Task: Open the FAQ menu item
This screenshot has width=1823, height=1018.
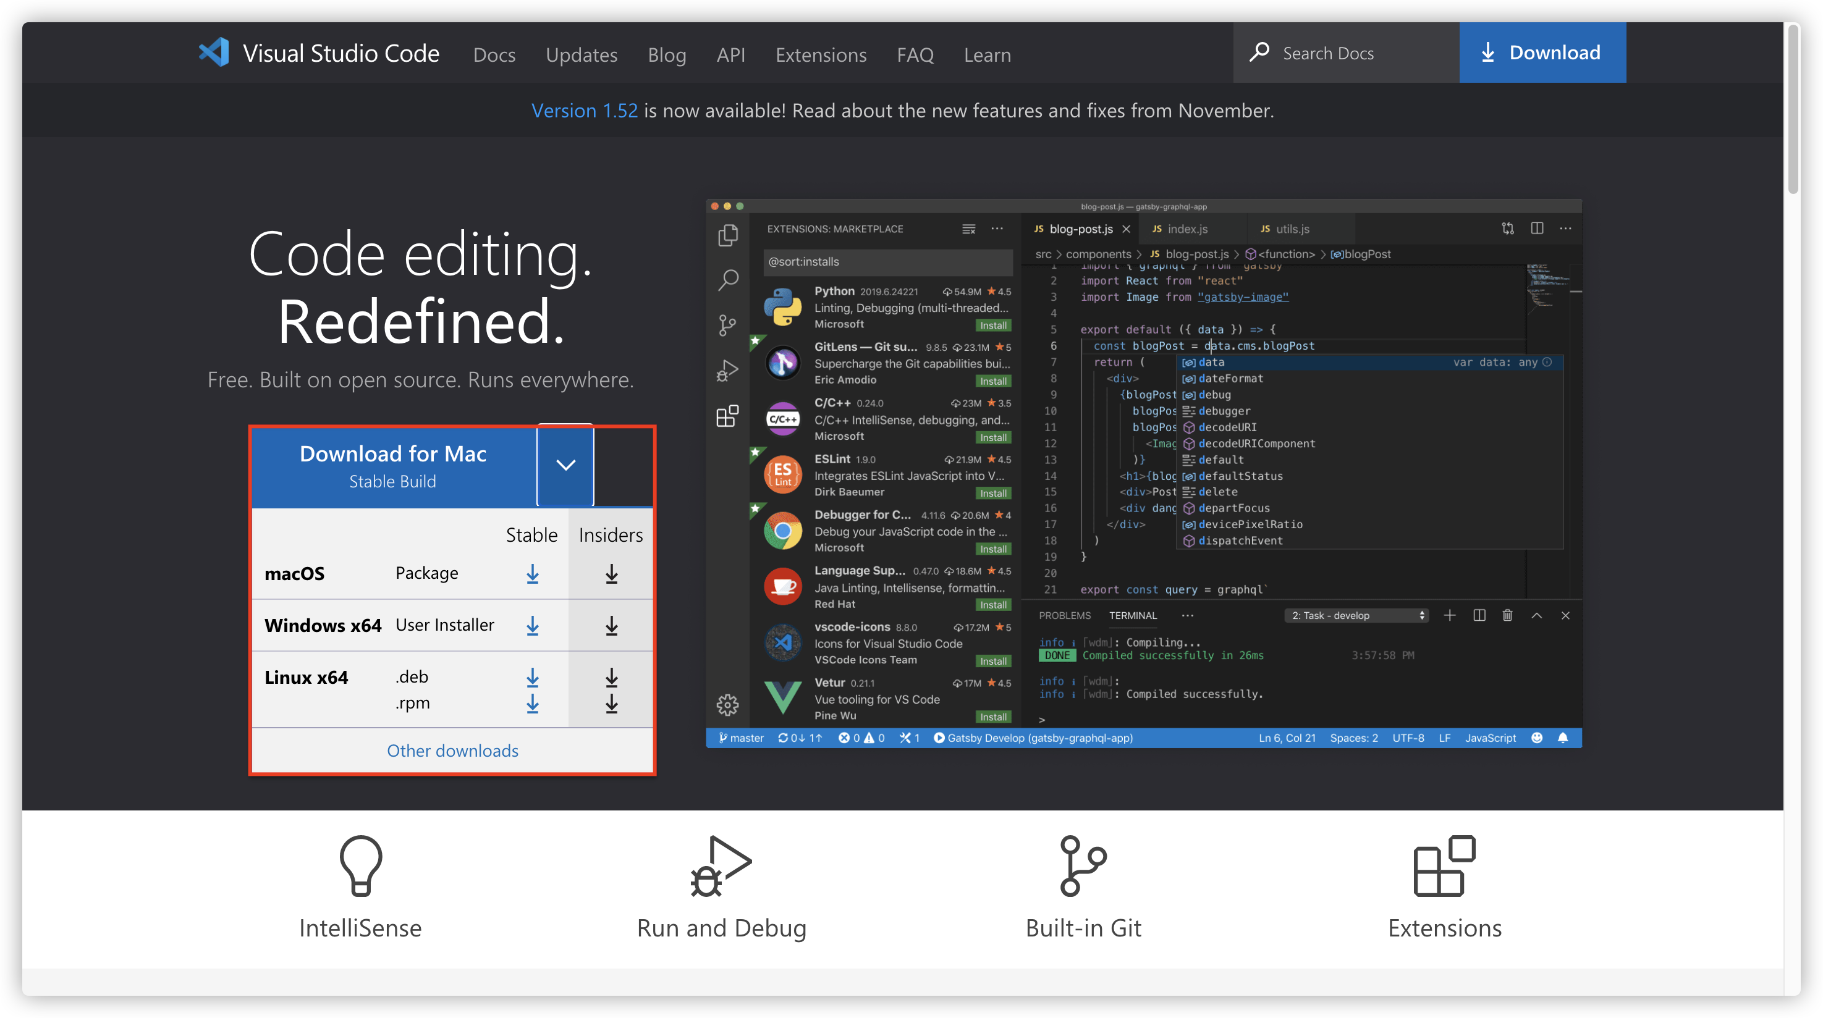Action: click(915, 54)
